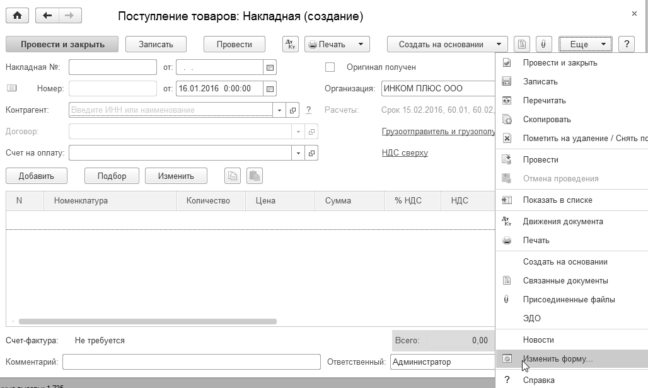Select Присоединенные файлы menu entry
The width and height of the screenshot is (648, 388).
[x=572, y=300]
